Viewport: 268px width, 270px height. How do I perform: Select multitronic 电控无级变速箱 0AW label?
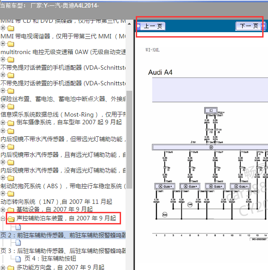coord(63,52)
